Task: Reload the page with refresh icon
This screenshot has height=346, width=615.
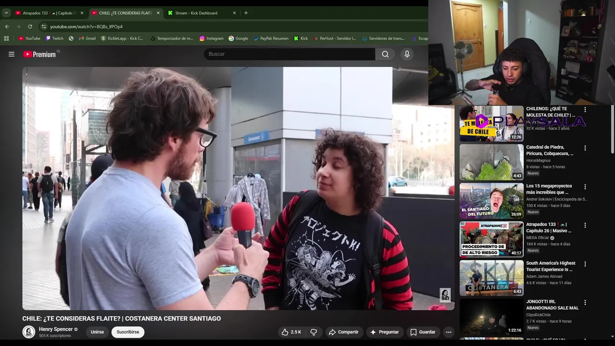Action: 30,26
